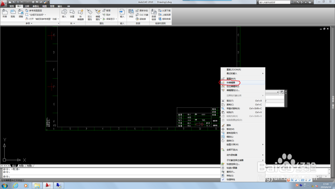335x189 pixels.
Task: Click the 超链接 hyperlink ribbon icon
Action: coord(137,19)
